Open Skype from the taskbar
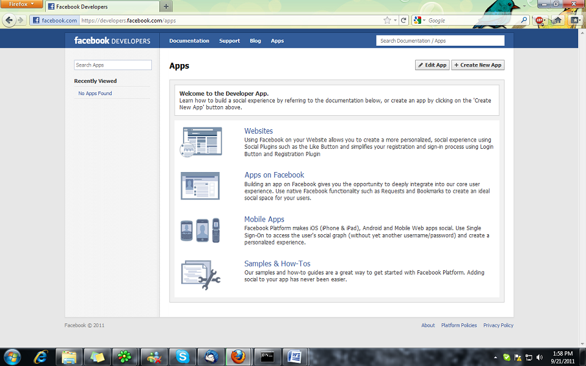586x366 pixels. [182, 357]
